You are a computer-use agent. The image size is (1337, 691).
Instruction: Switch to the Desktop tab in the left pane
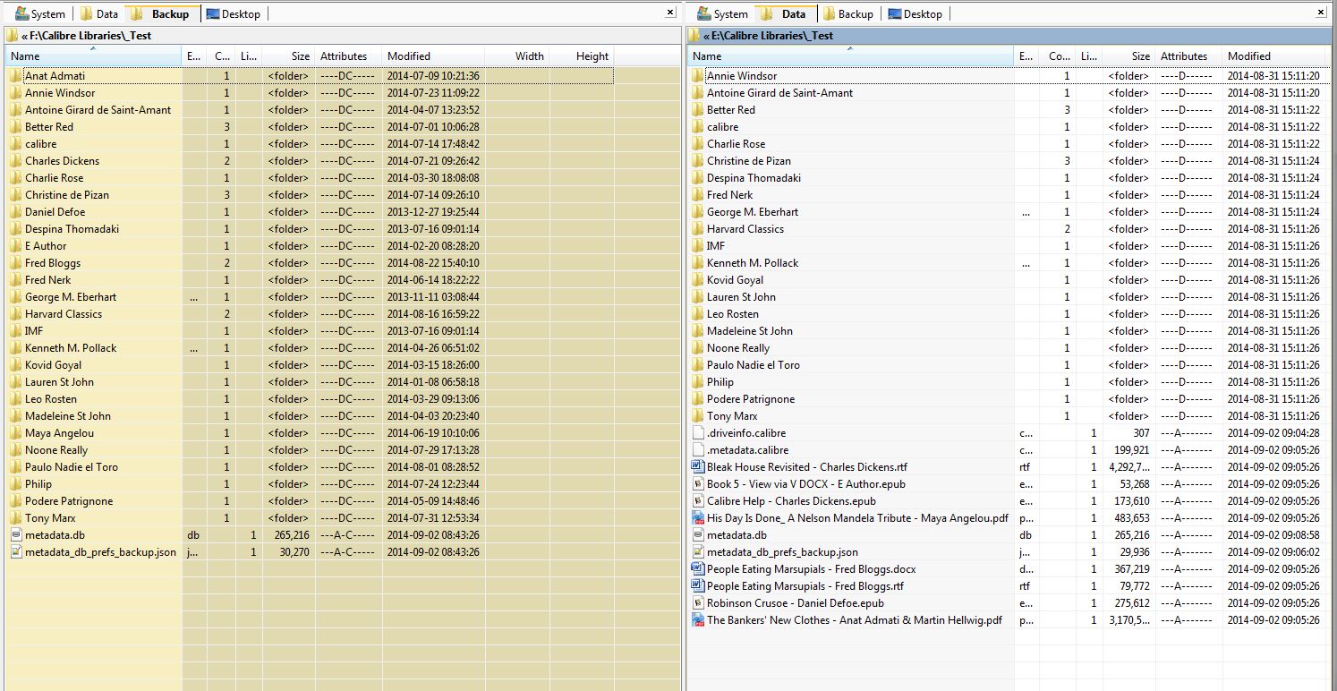click(234, 14)
